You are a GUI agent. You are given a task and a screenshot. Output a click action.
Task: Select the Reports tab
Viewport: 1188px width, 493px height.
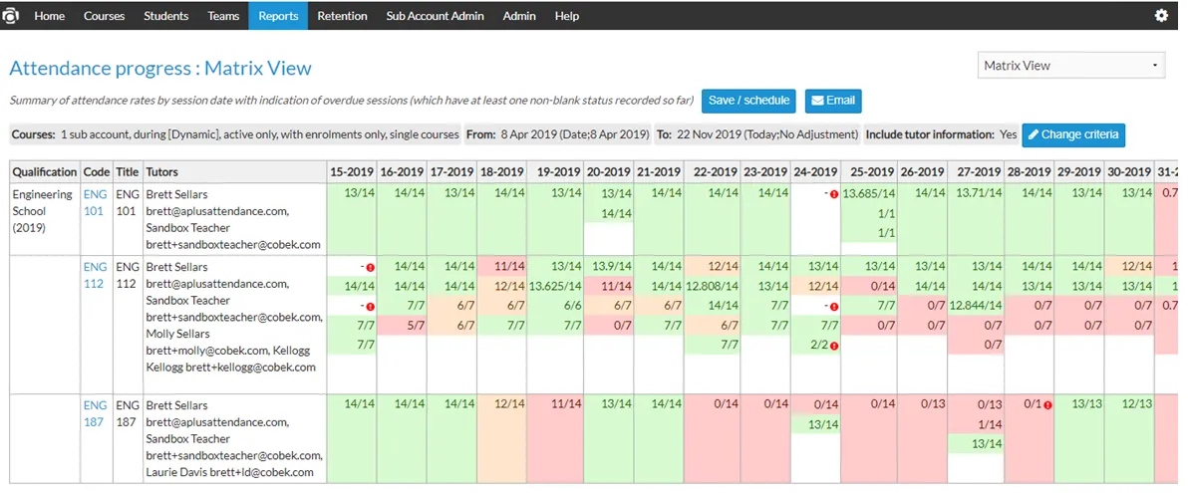pyautogui.click(x=278, y=15)
